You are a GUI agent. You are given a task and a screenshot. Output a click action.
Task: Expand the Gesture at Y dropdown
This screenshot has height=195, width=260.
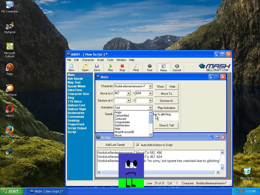(150, 101)
